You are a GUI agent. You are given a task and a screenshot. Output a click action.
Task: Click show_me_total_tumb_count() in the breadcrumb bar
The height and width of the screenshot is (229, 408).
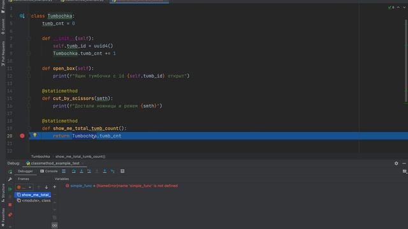(80, 156)
